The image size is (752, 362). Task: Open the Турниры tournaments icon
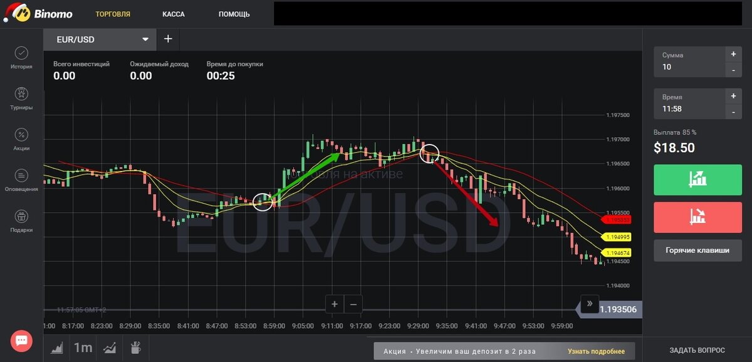(21, 94)
